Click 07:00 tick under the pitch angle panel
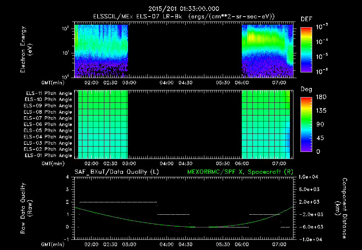Screen dimensions: 362x250 (279, 163)
